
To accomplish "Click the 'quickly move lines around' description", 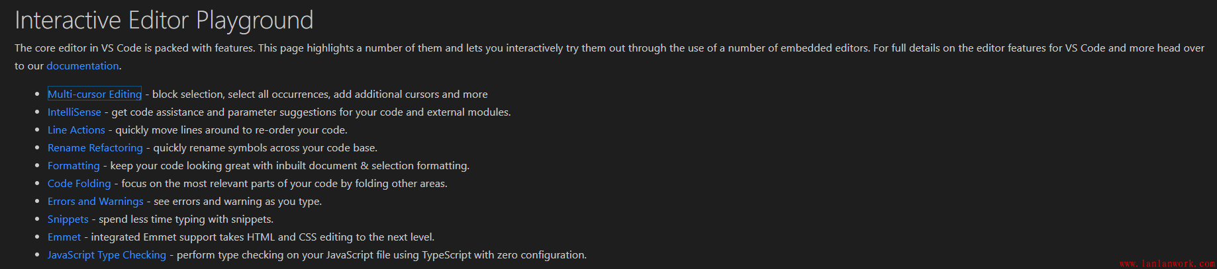I will point(231,130).
